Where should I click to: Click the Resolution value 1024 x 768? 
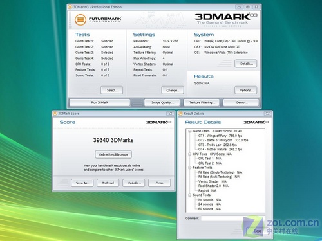pyautogui.click(x=171, y=41)
